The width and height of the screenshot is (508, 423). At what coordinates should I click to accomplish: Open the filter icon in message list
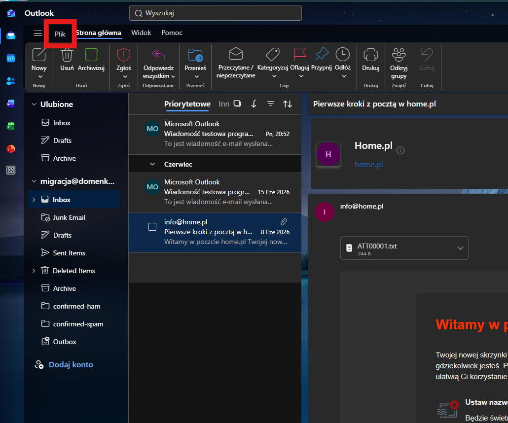pyautogui.click(x=271, y=104)
